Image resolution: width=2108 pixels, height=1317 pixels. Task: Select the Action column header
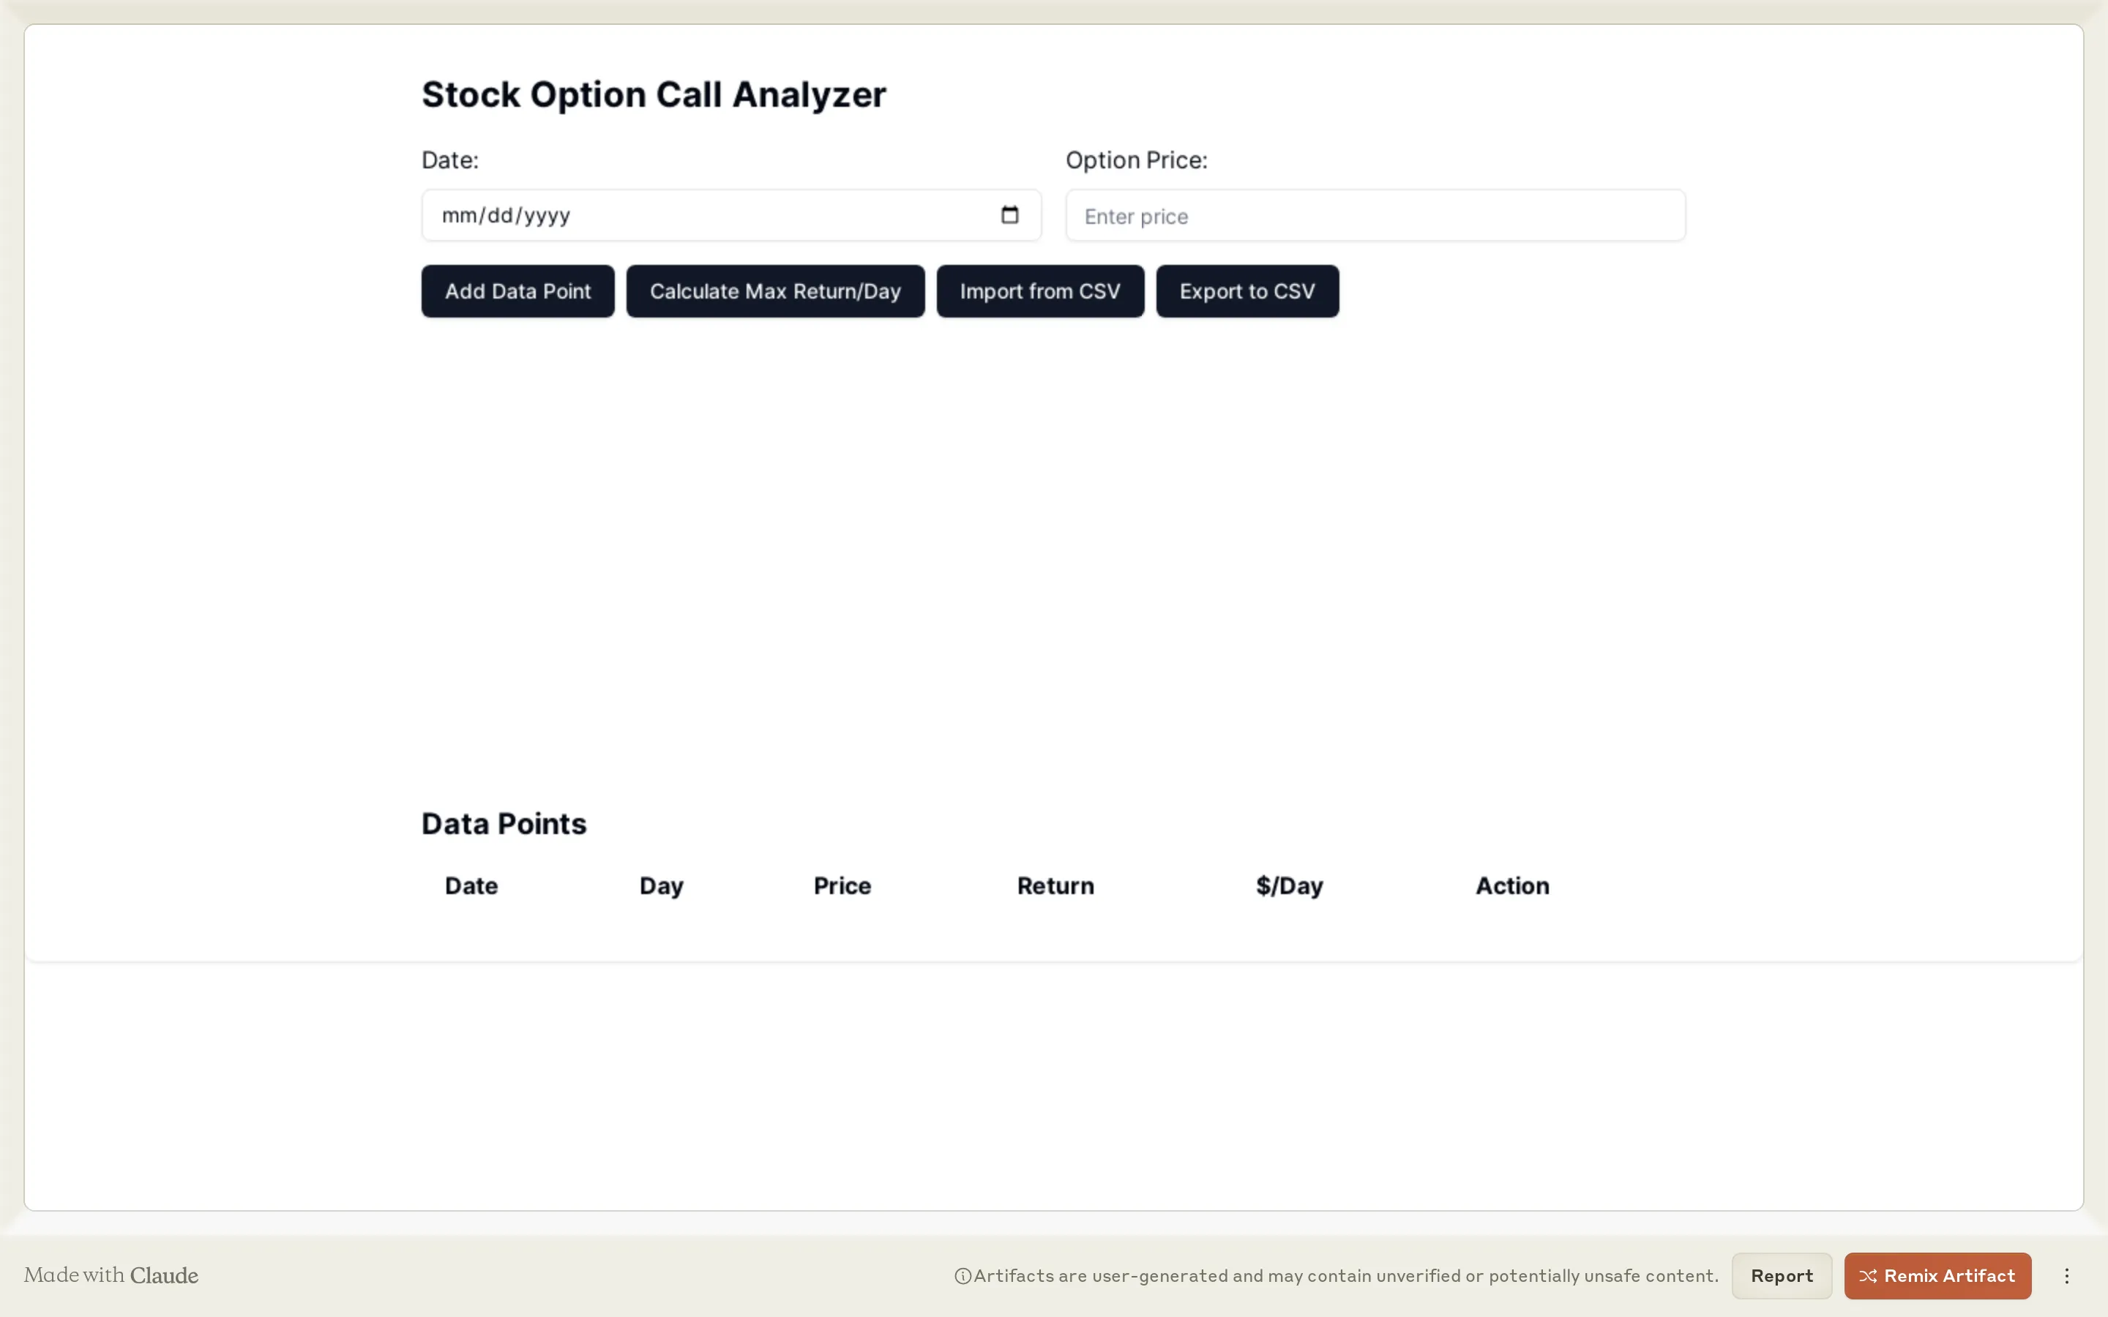click(1511, 886)
